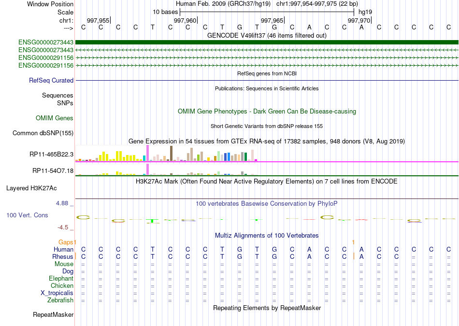Viewport: 459px width, 326px height.
Task: Click the Human Feb. 2009 (GRCh37/hg19) header text
Action: 224,4
